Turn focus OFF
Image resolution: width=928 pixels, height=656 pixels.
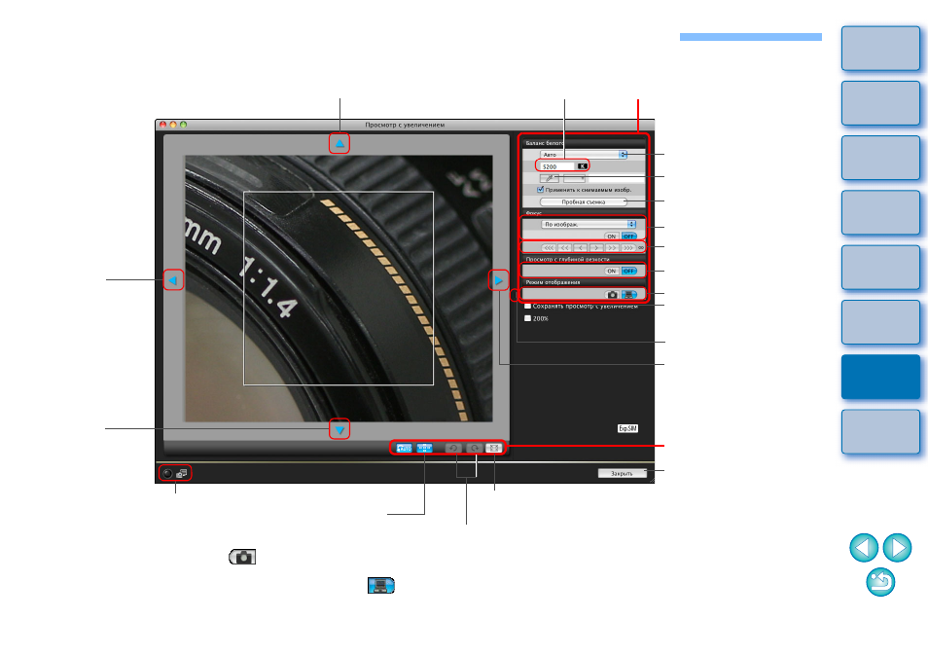[628, 237]
